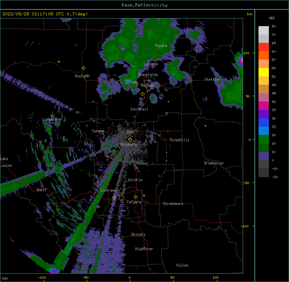Click the 100 tick on the right km axis

246,53
